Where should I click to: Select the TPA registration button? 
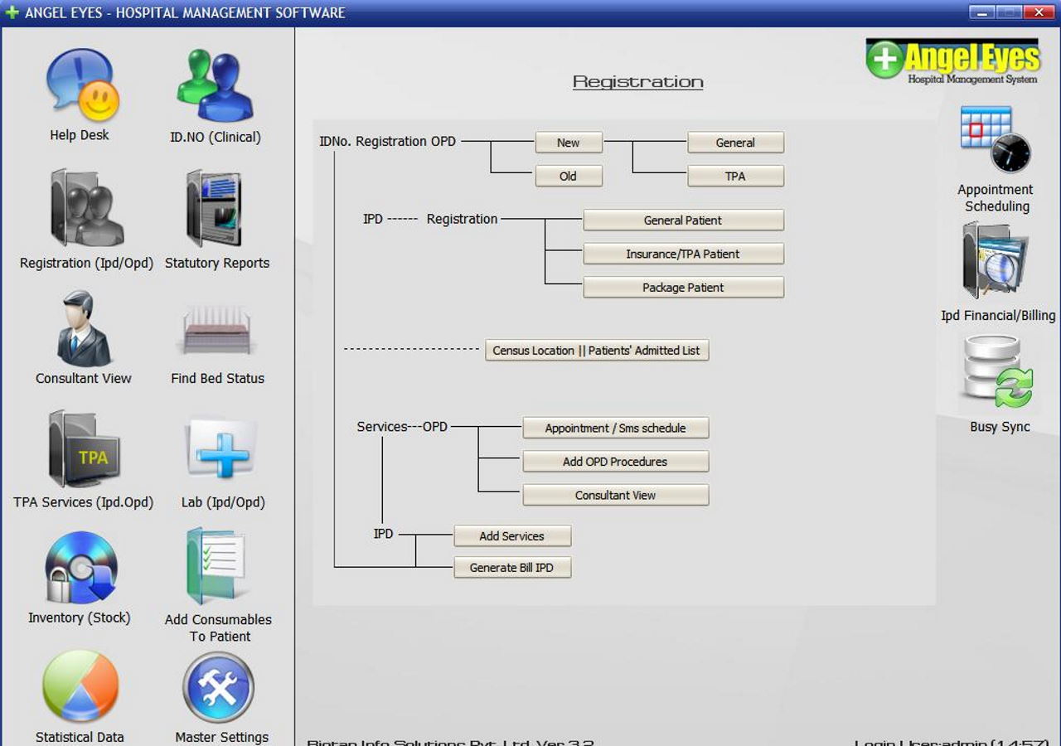coord(735,176)
